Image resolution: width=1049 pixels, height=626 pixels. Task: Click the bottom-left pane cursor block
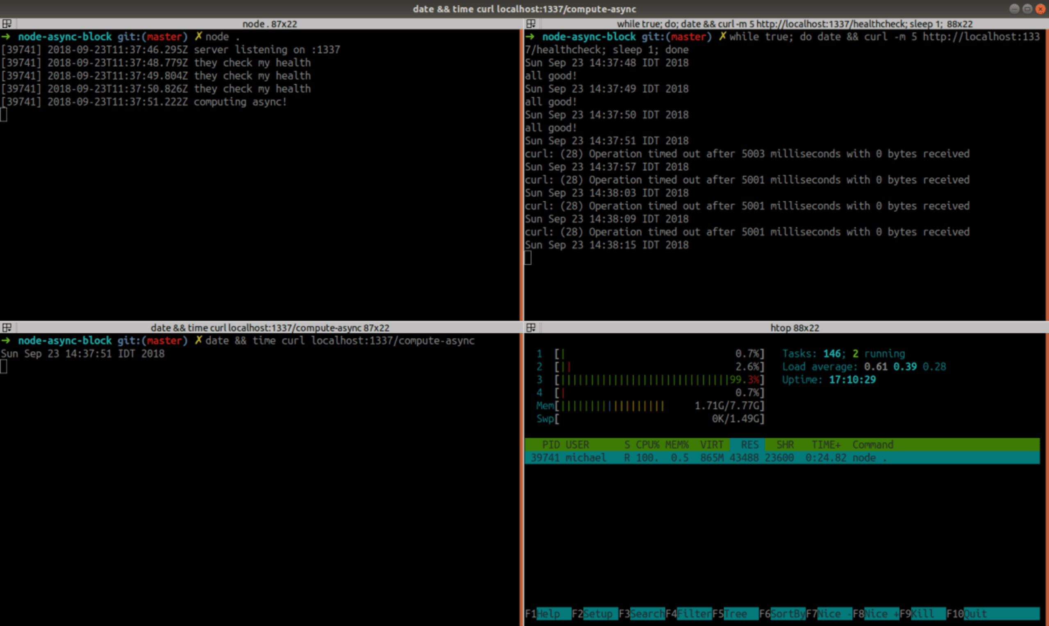[x=4, y=366]
